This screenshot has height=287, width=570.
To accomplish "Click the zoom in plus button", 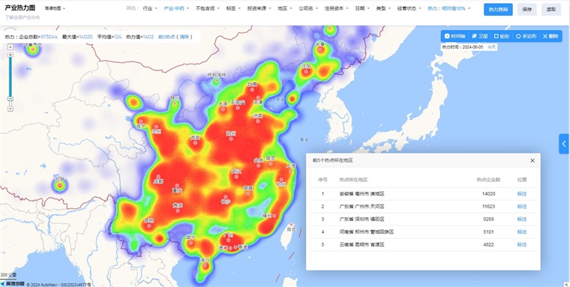I will click(10, 55).
